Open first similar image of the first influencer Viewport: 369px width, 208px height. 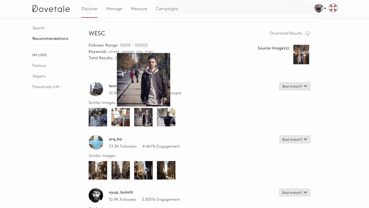coord(98,117)
